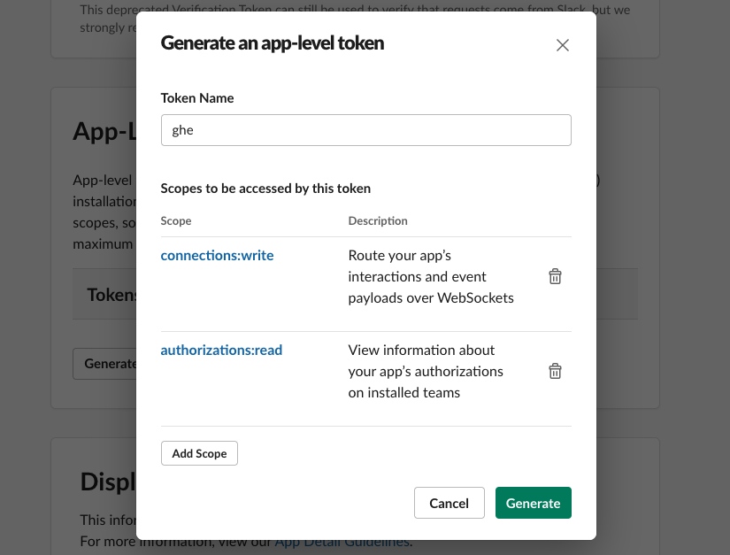
Task: Remove the authorizations:read scope via trash icon
Action: 555,371
